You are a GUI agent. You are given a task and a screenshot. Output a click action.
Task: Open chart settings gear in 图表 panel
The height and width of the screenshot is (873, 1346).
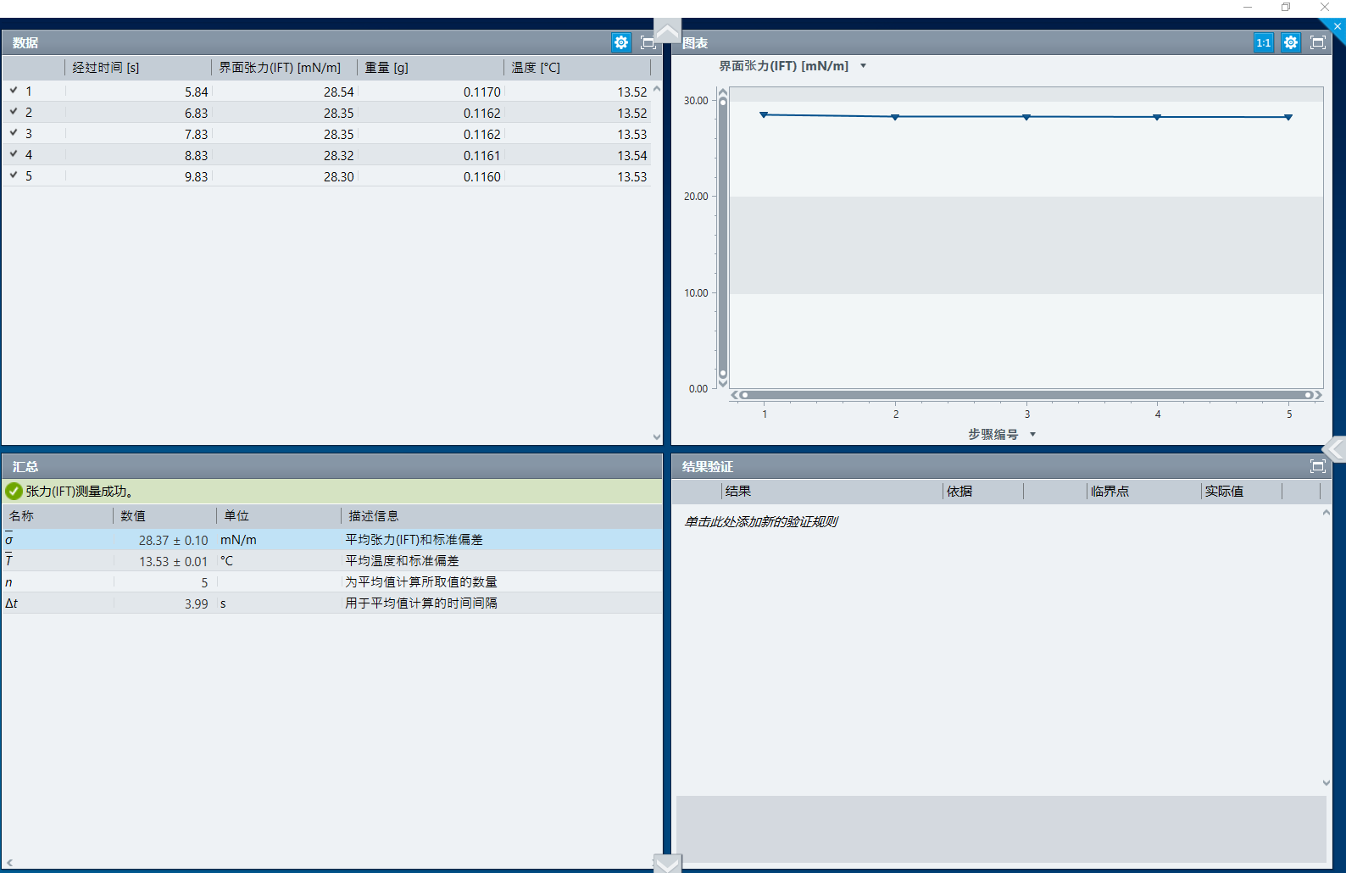click(1290, 42)
